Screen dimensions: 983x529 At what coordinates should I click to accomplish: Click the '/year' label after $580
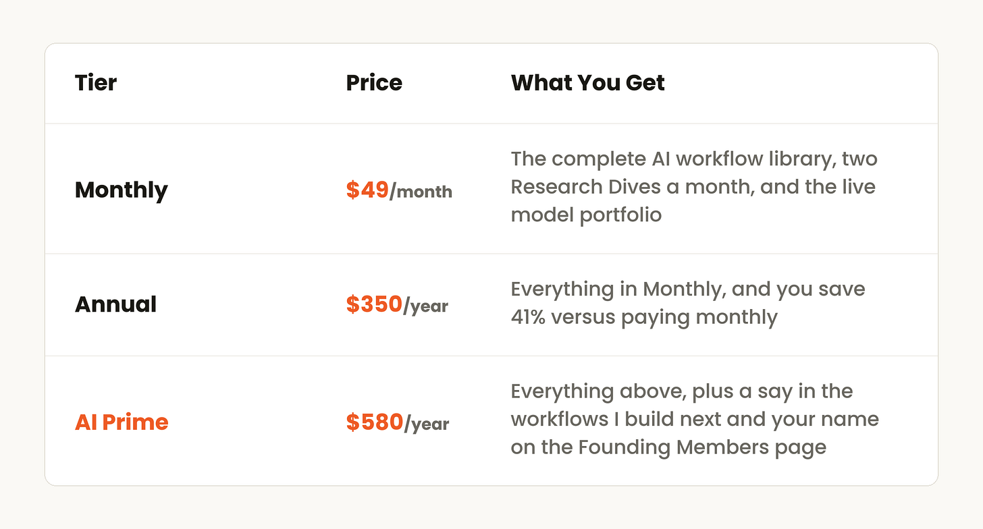[427, 424]
